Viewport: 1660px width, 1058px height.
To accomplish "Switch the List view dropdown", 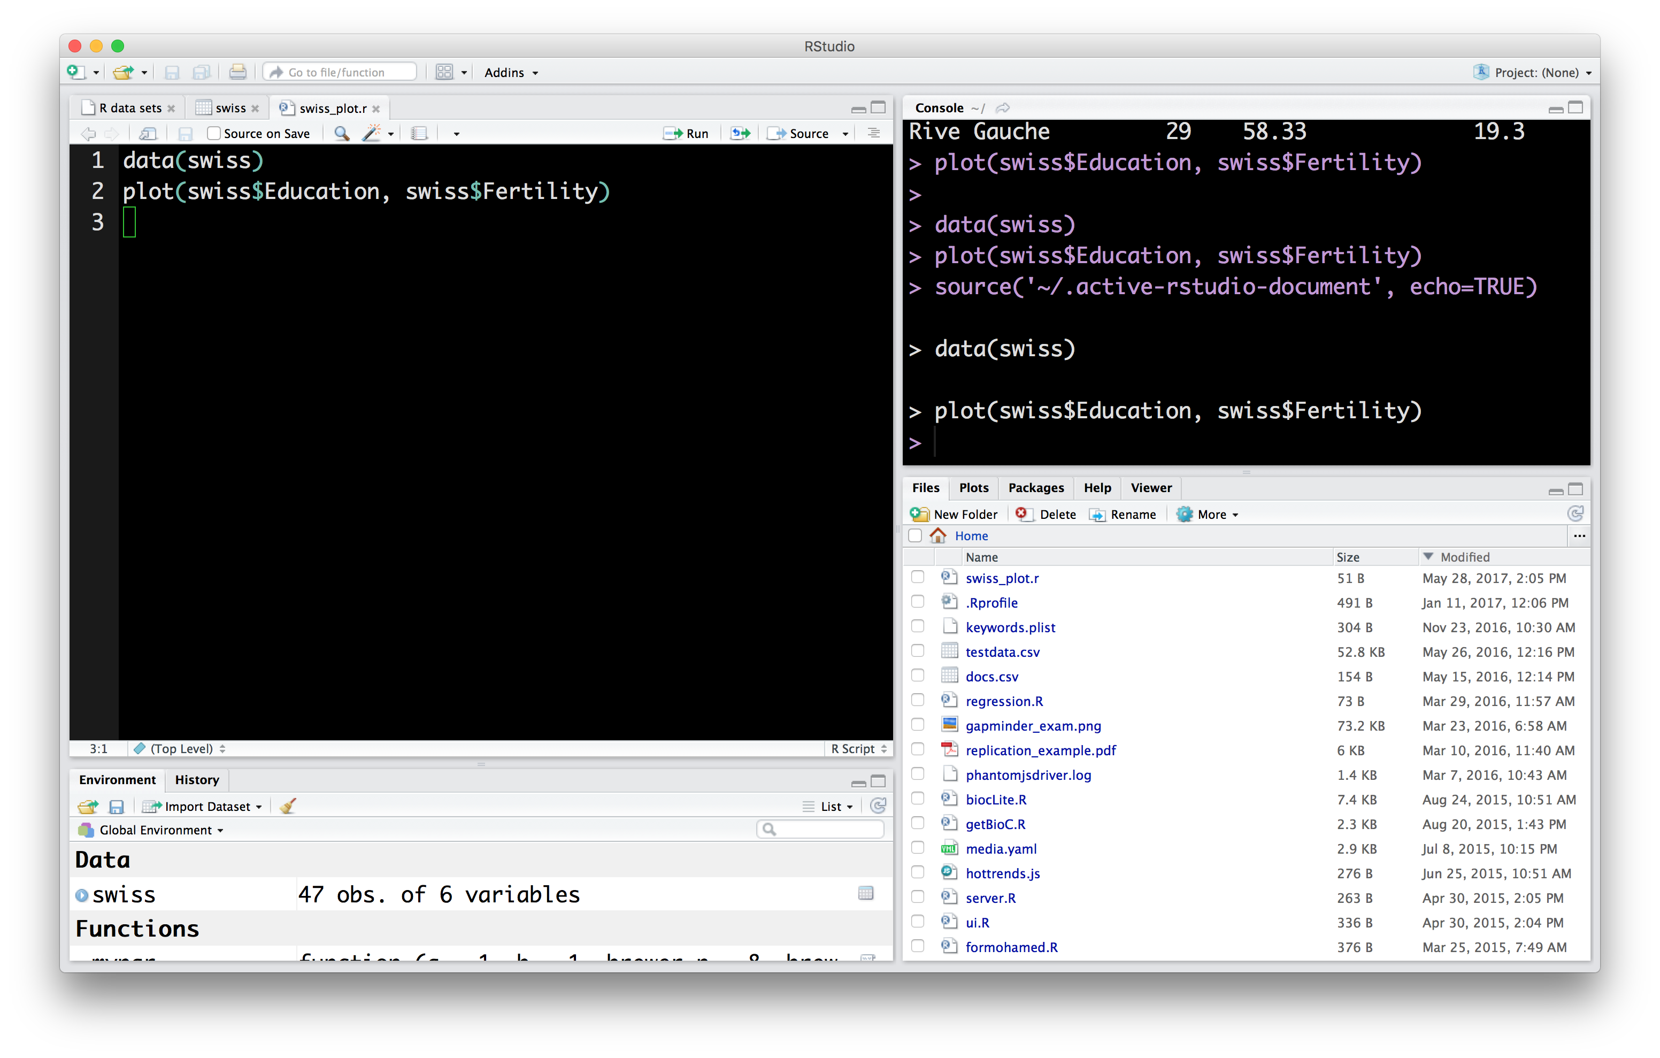I will pyautogui.click(x=828, y=806).
